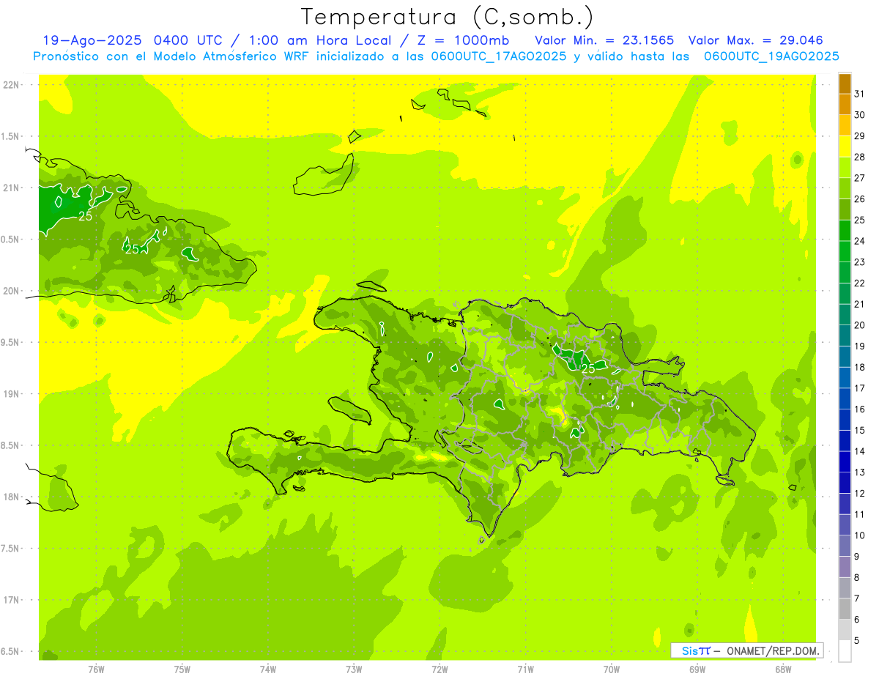The width and height of the screenshot is (879, 679).
Task: Click the colorbar label 20
Action: (x=860, y=325)
